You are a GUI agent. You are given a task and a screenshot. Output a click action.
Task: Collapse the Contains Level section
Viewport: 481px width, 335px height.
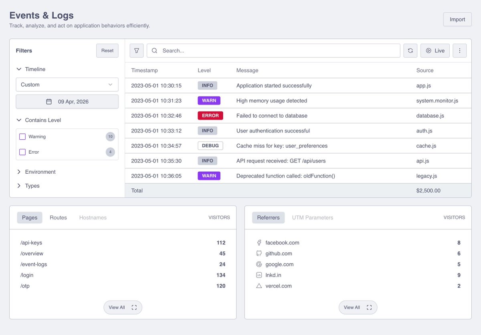[x=38, y=120]
